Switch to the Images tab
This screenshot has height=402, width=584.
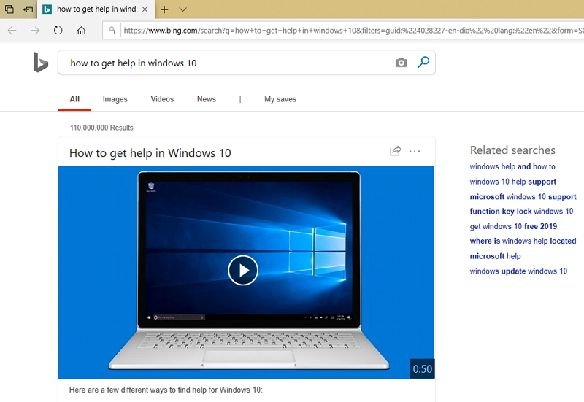point(115,99)
